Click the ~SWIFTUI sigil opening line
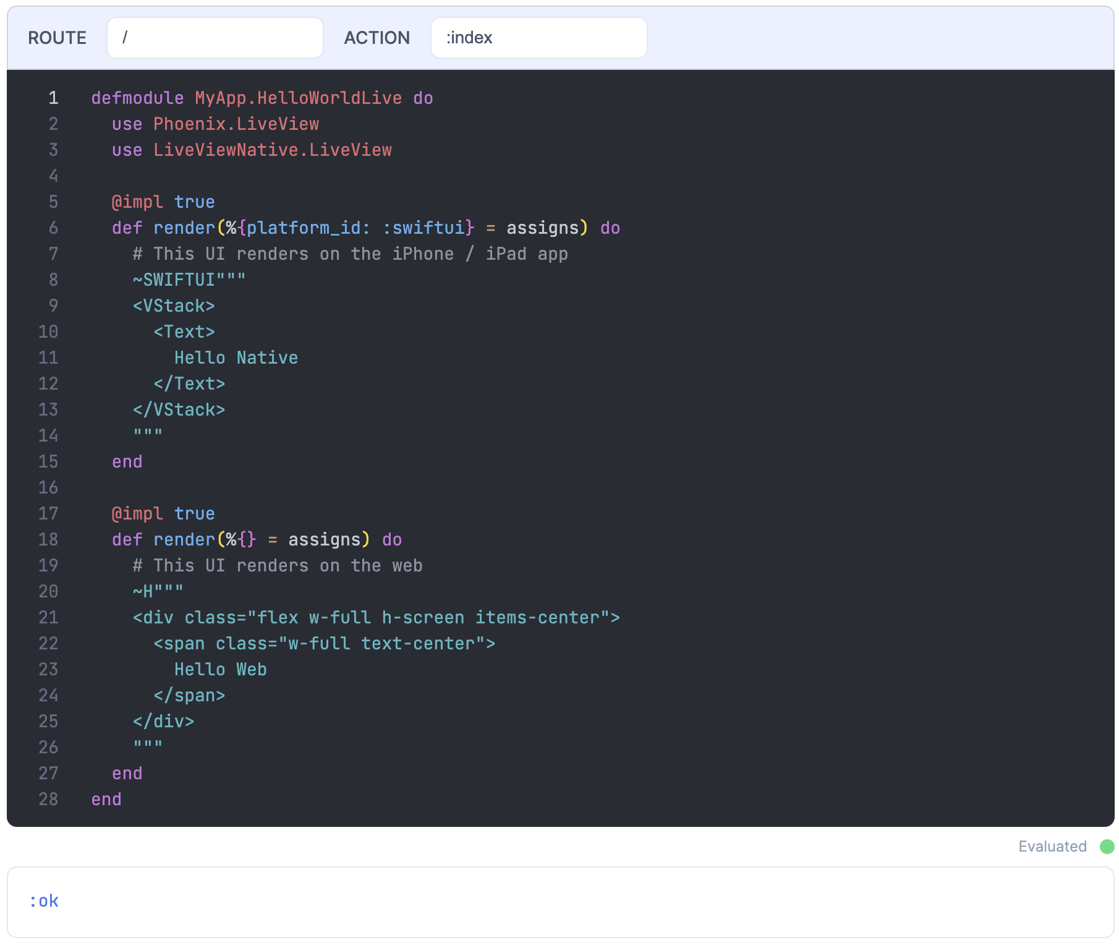This screenshot has width=1119, height=945. 189,280
